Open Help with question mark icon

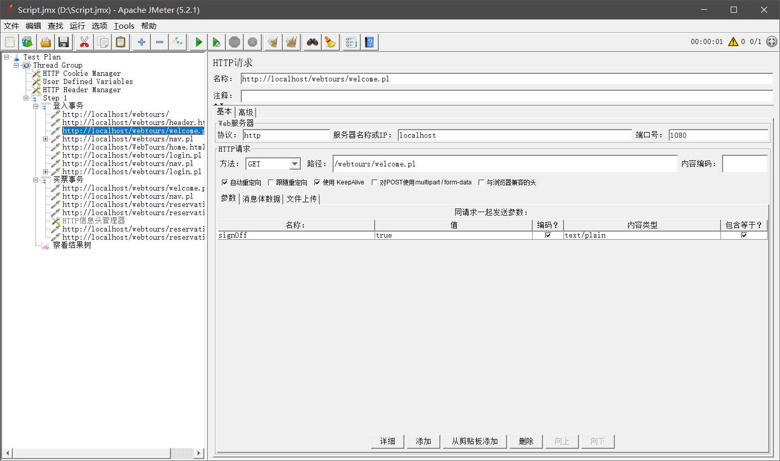[x=369, y=42]
